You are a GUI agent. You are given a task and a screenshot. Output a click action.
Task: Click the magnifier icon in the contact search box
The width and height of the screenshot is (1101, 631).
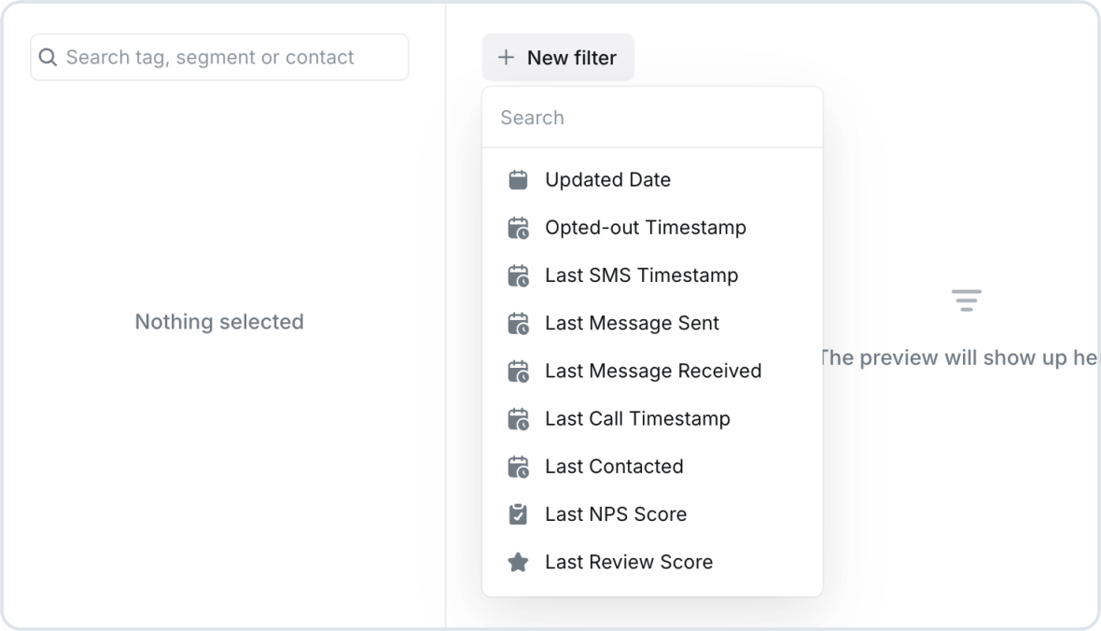pos(48,57)
